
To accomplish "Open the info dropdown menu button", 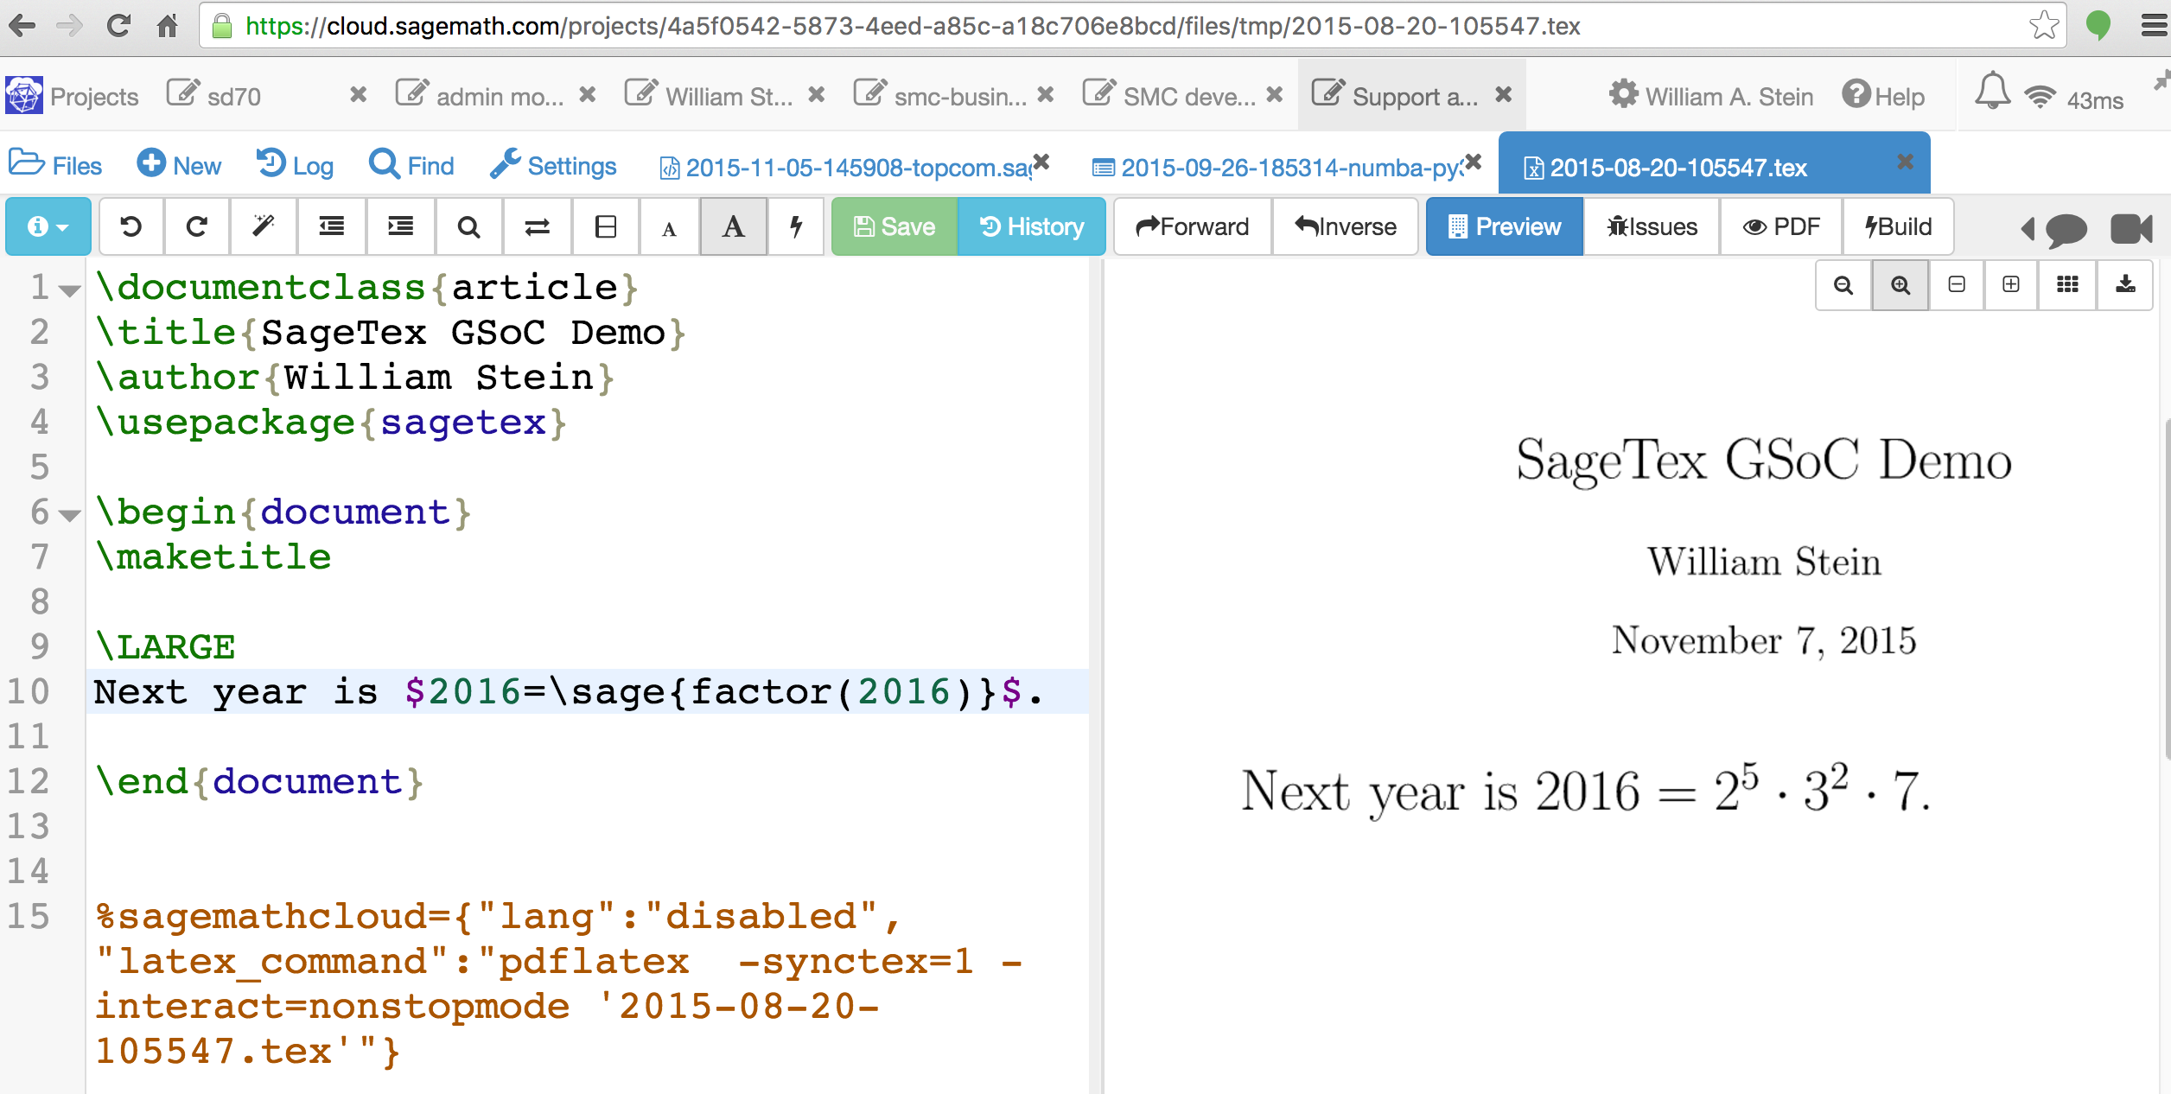I will click(x=48, y=226).
